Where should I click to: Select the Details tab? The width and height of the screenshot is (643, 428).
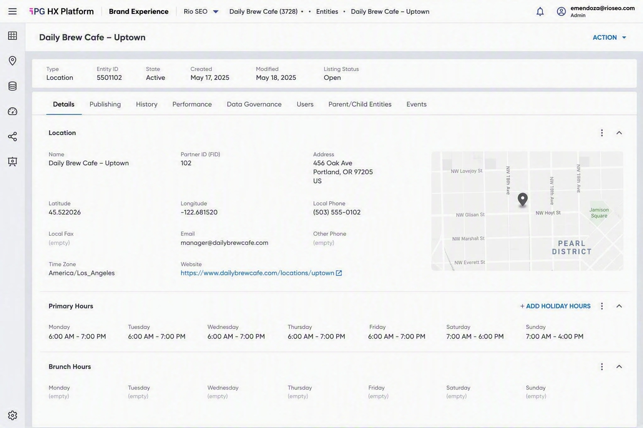[x=64, y=104]
